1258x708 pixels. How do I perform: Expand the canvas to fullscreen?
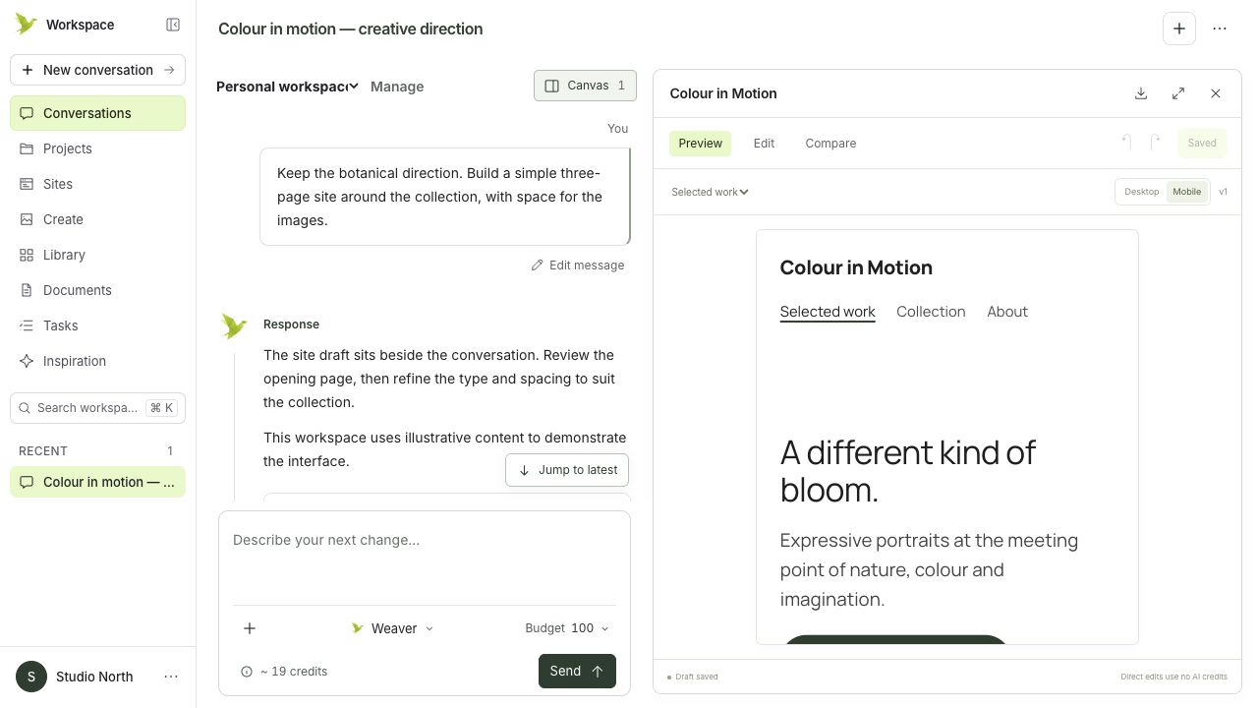point(1178,93)
